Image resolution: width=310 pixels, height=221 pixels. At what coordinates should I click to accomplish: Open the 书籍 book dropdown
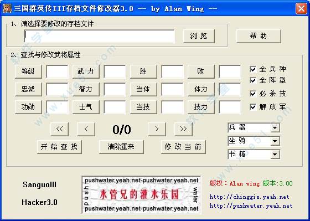click(x=254, y=155)
